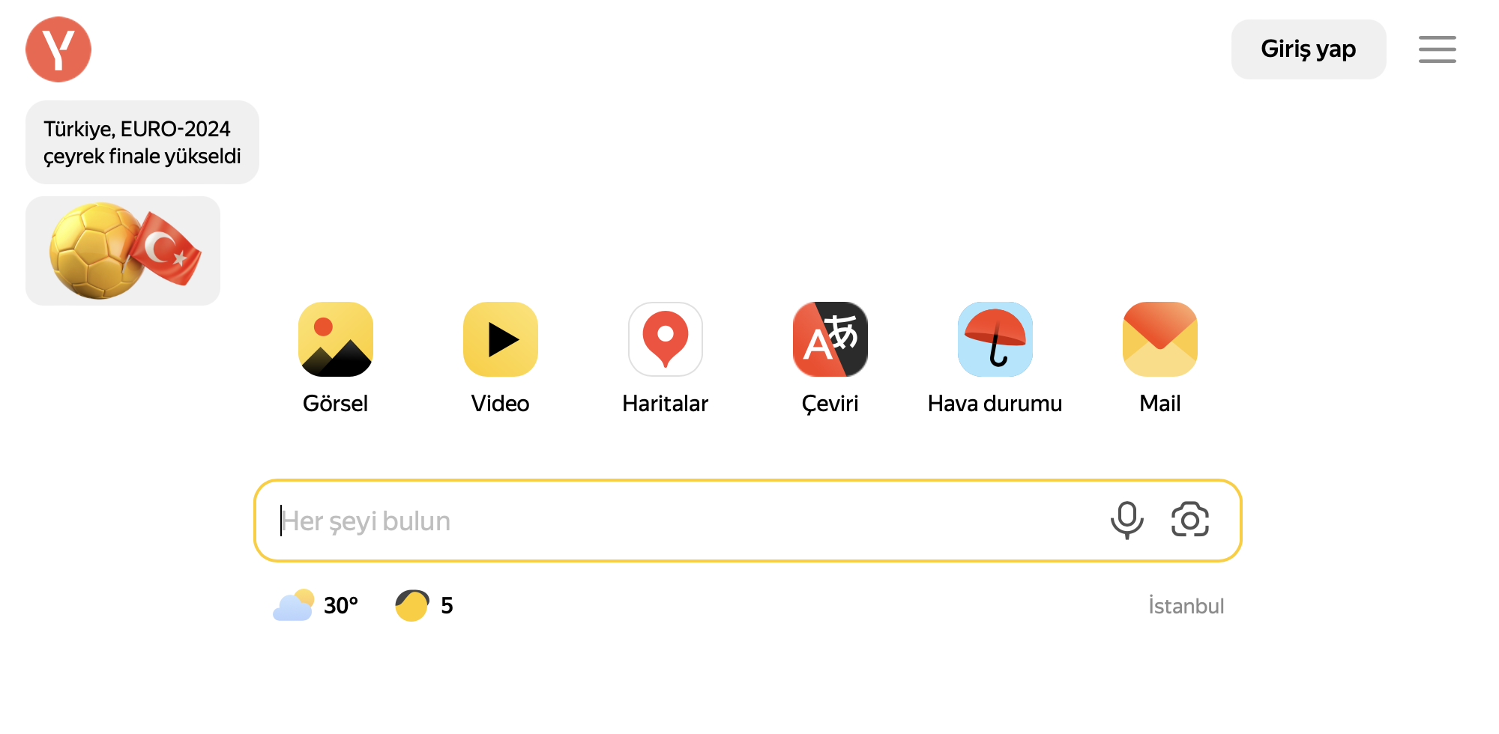This screenshot has width=1499, height=734.
Task: Click the Haritalar text label
Action: point(666,404)
